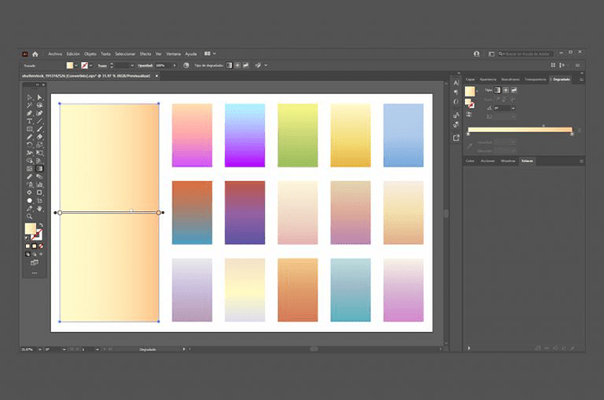Open the fill swatch dropdown in control bar
This screenshot has width=604, height=400.
pos(76,66)
